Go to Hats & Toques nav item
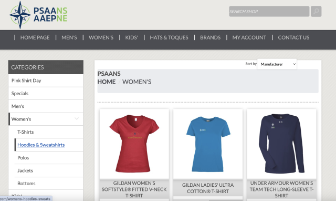Image resolution: width=336 pixels, height=201 pixels. coord(169,37)
